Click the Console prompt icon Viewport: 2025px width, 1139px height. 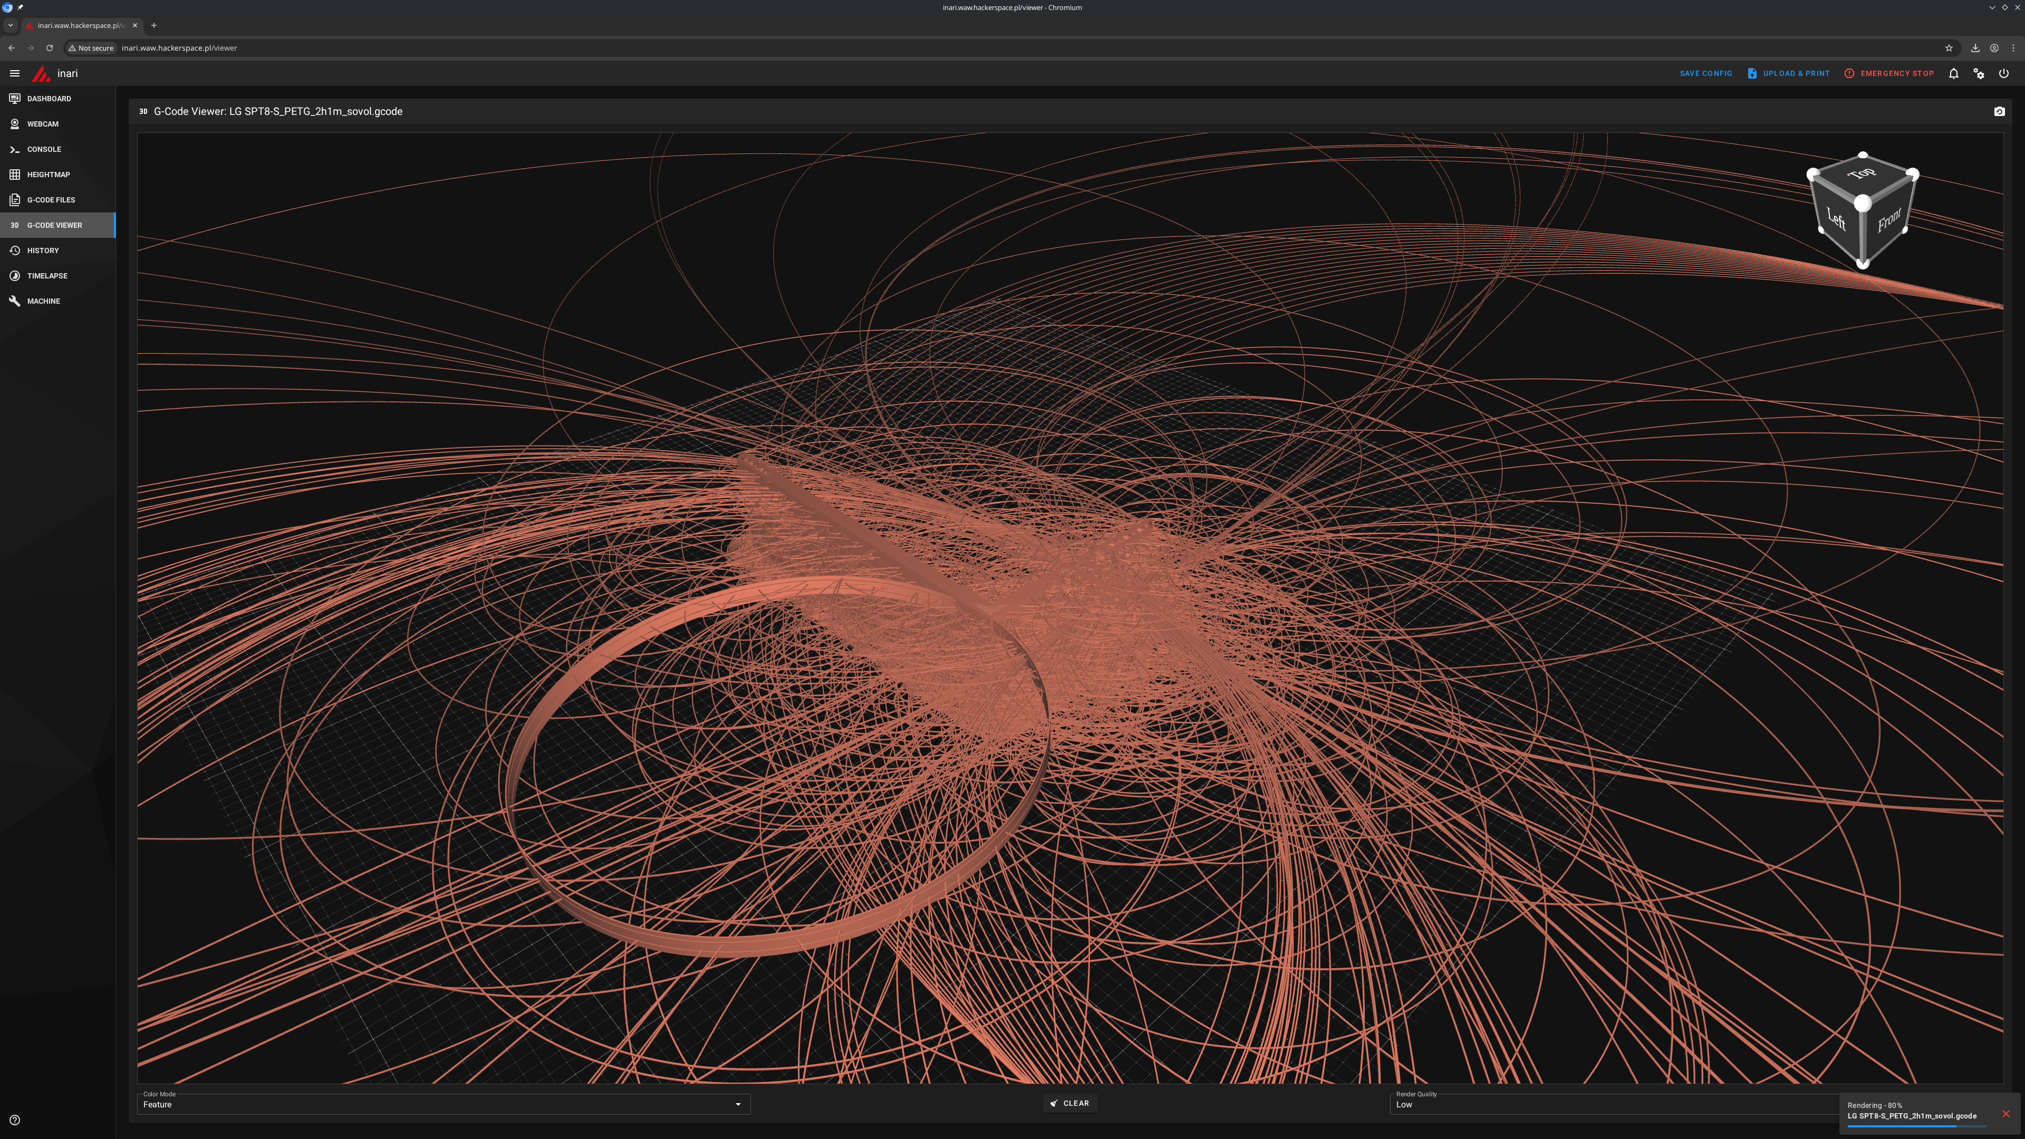tap(14, 149)
